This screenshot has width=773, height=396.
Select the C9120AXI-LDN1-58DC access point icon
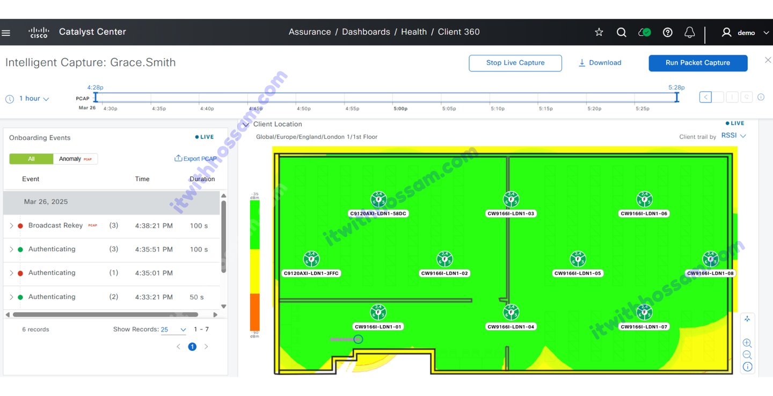[x=378, y=200]
